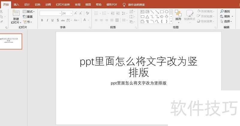
Task: Select slide 1 thumbnail in the left panel
Action: coord(11,42)
